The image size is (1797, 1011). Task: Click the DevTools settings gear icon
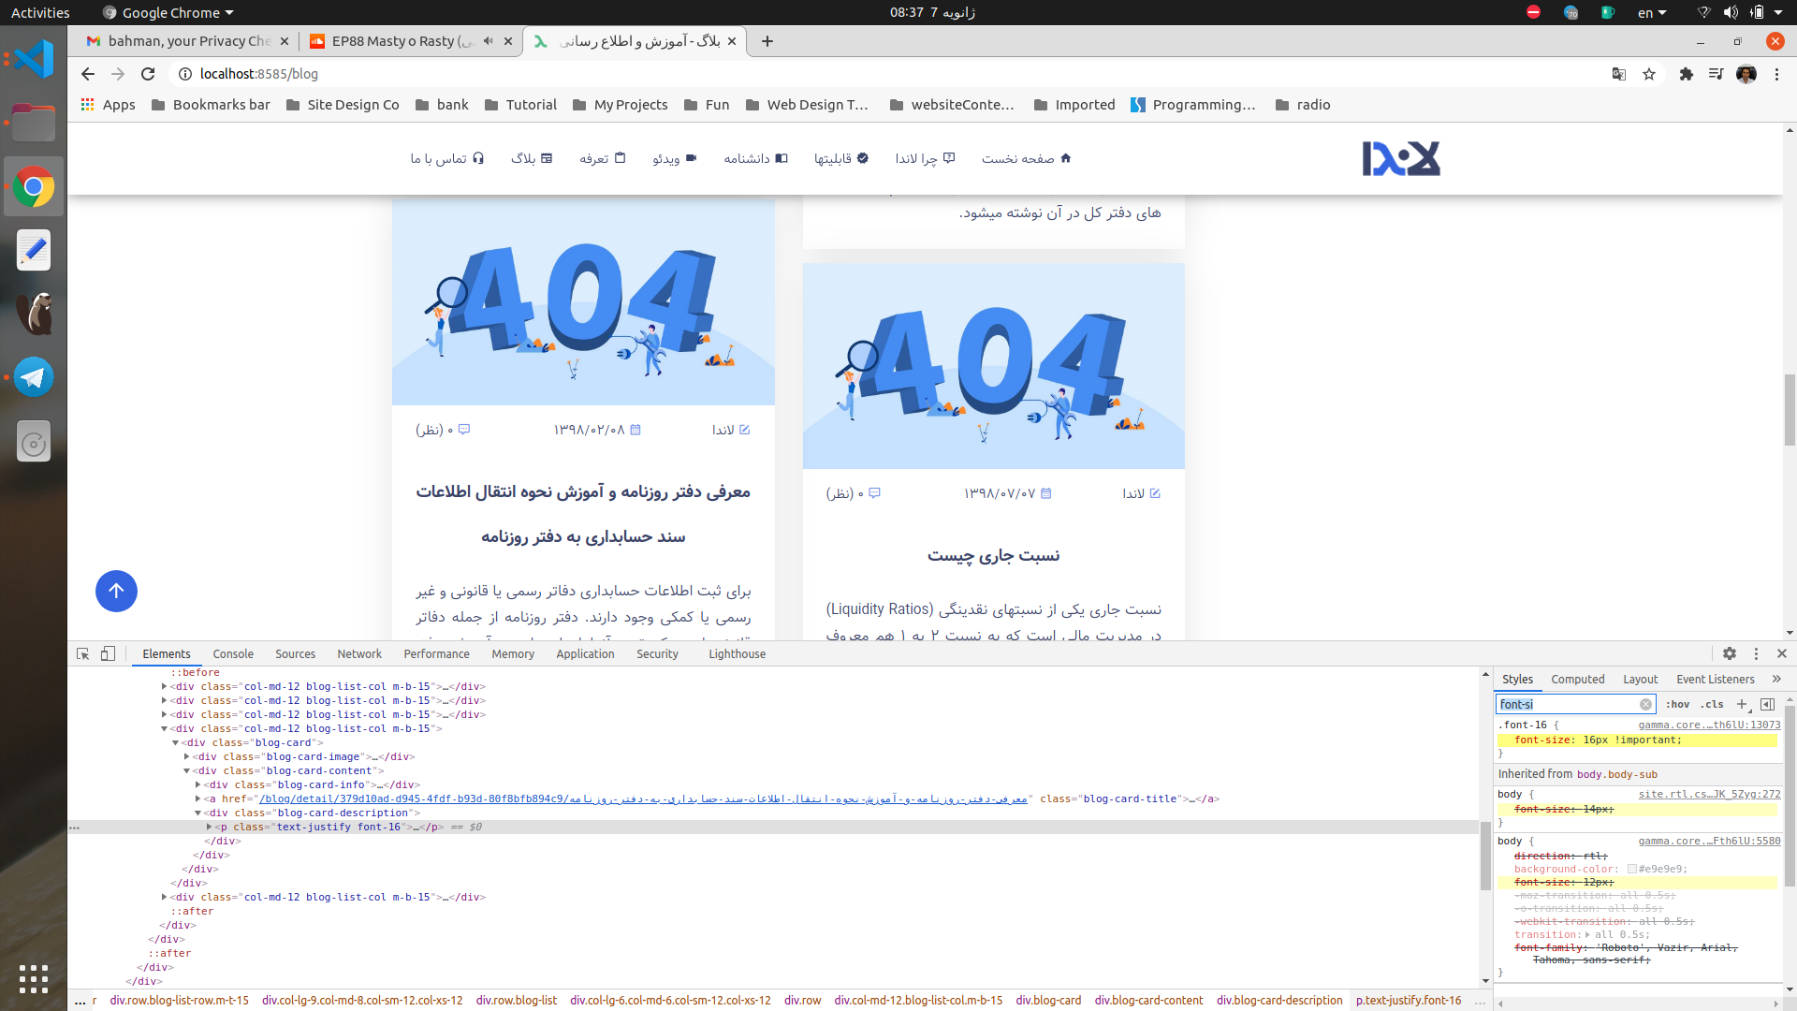point(1729,653)
